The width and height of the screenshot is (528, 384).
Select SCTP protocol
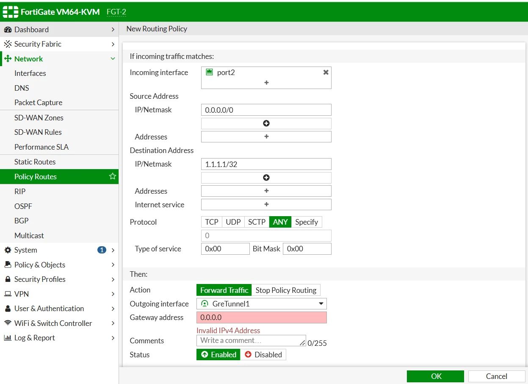coord(257,222)
